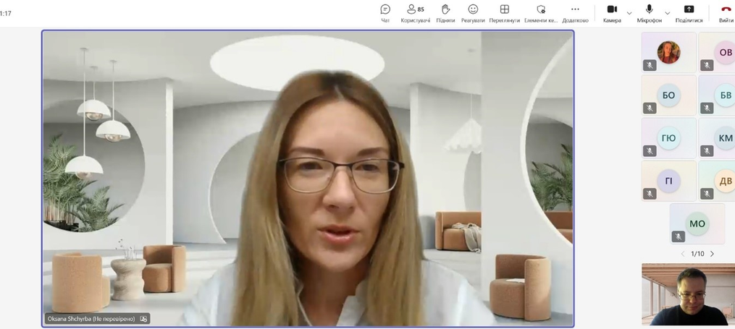The width and height of the screenshot is (735, 329).
Task: Click muted mic indicator on БО tile
Action: pyautogui.click(x=650, y=108)
